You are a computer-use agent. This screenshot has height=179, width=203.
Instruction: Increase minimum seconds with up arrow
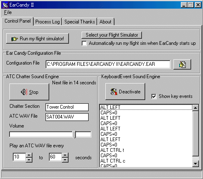pyautogui.click(x=29, y=155)
